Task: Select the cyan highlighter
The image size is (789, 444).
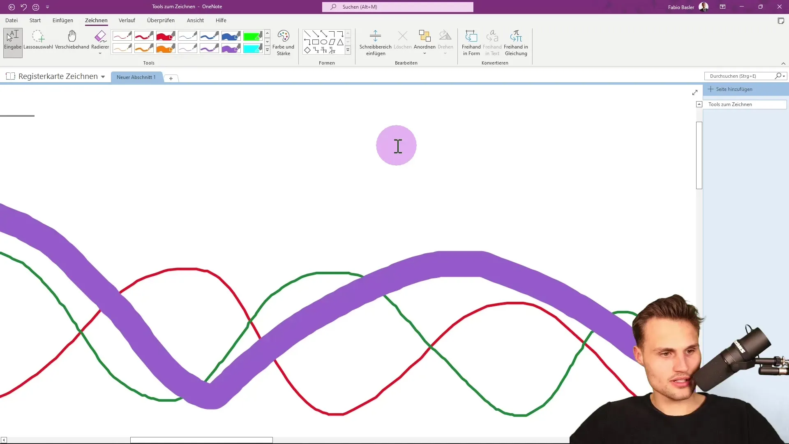Action: [253, 49]
